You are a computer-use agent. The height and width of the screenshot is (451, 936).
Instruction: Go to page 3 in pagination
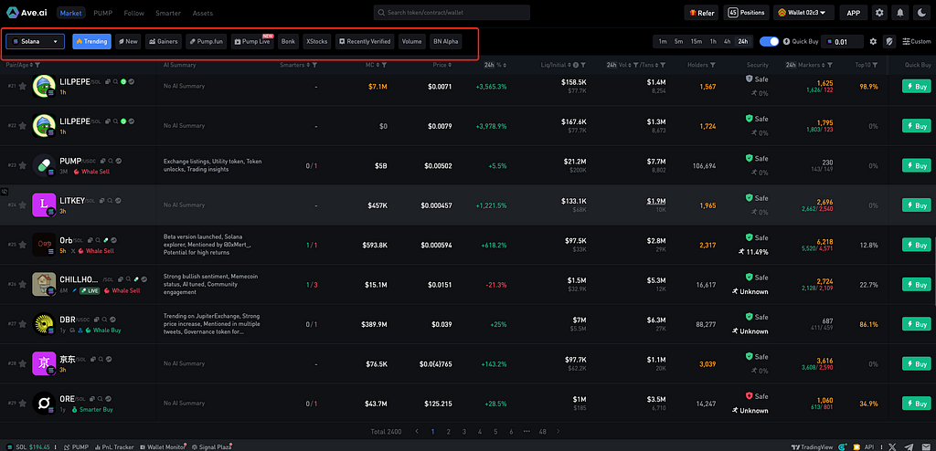pyautogui.click(x=464, y=431)
